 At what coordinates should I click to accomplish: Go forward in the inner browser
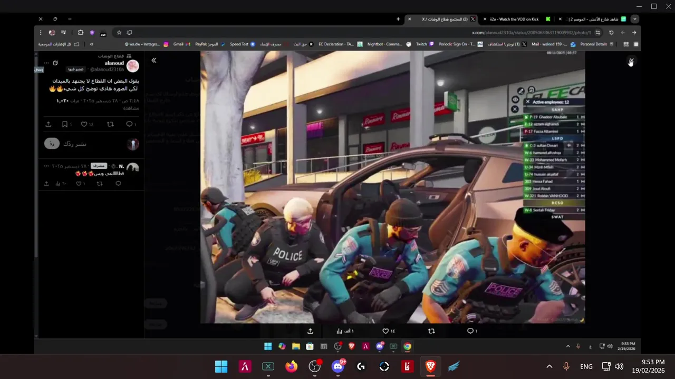click(x=623, y=33)
